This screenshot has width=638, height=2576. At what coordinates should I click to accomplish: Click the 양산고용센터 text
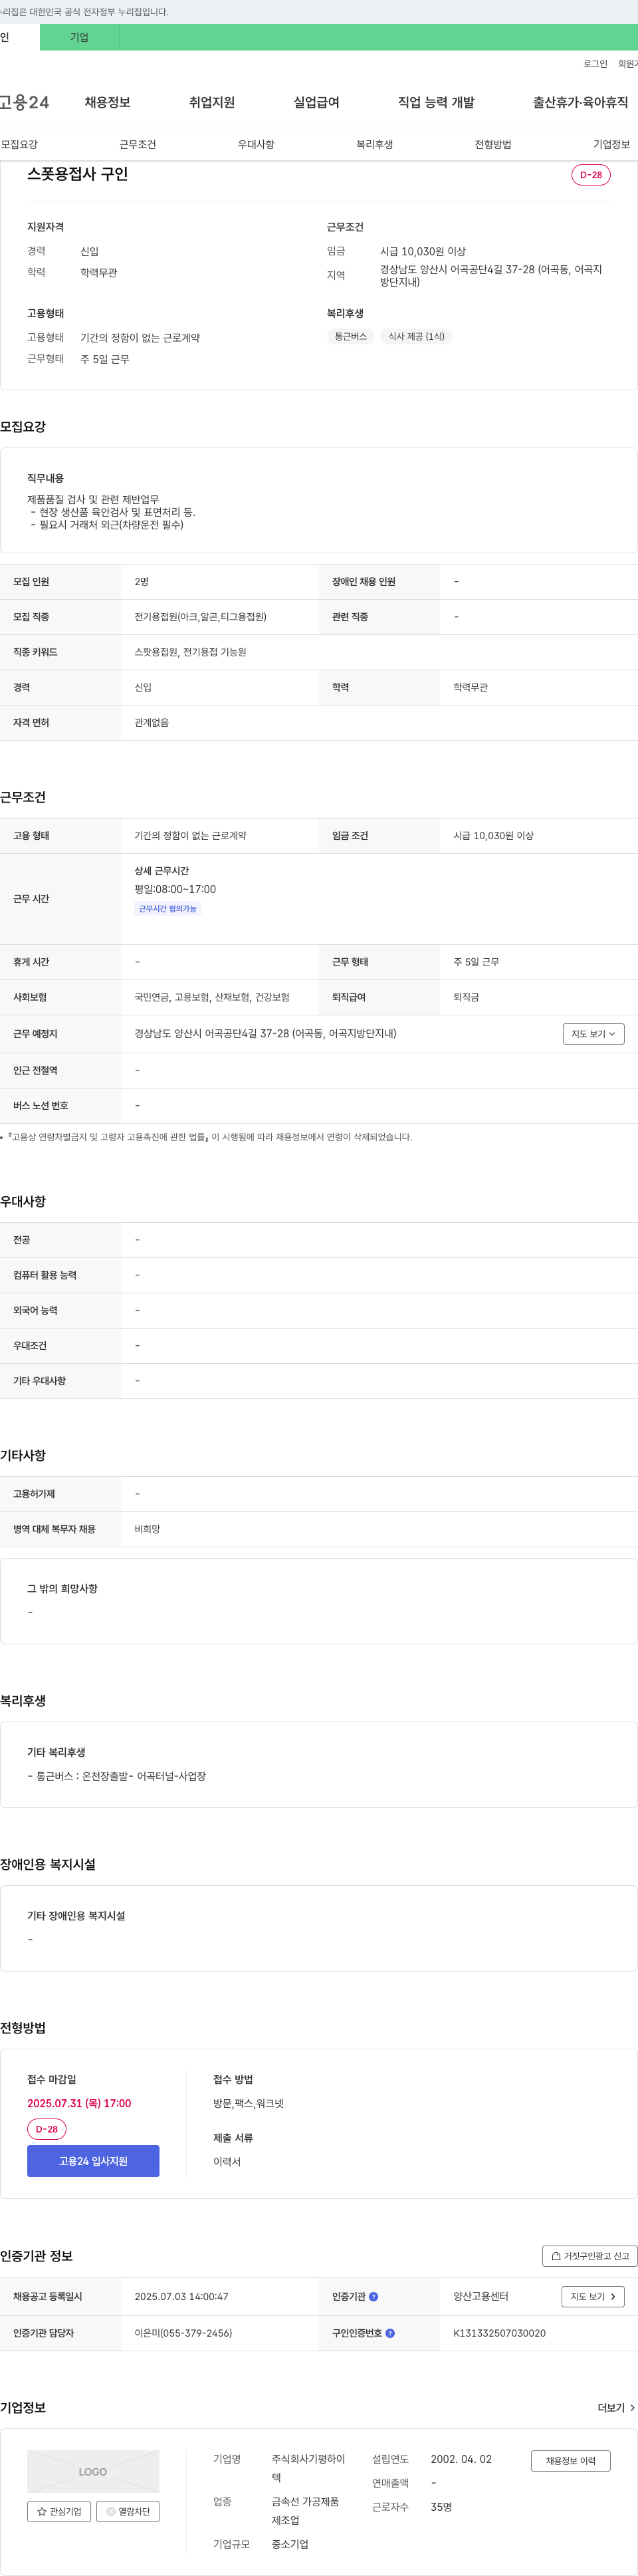pos(481,2297)
